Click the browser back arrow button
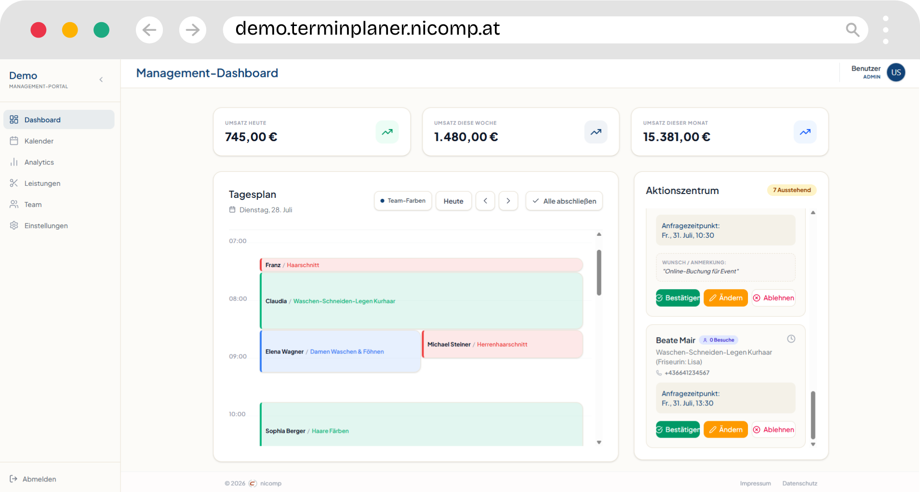This screenshot has width=920, height=492. 149,30
